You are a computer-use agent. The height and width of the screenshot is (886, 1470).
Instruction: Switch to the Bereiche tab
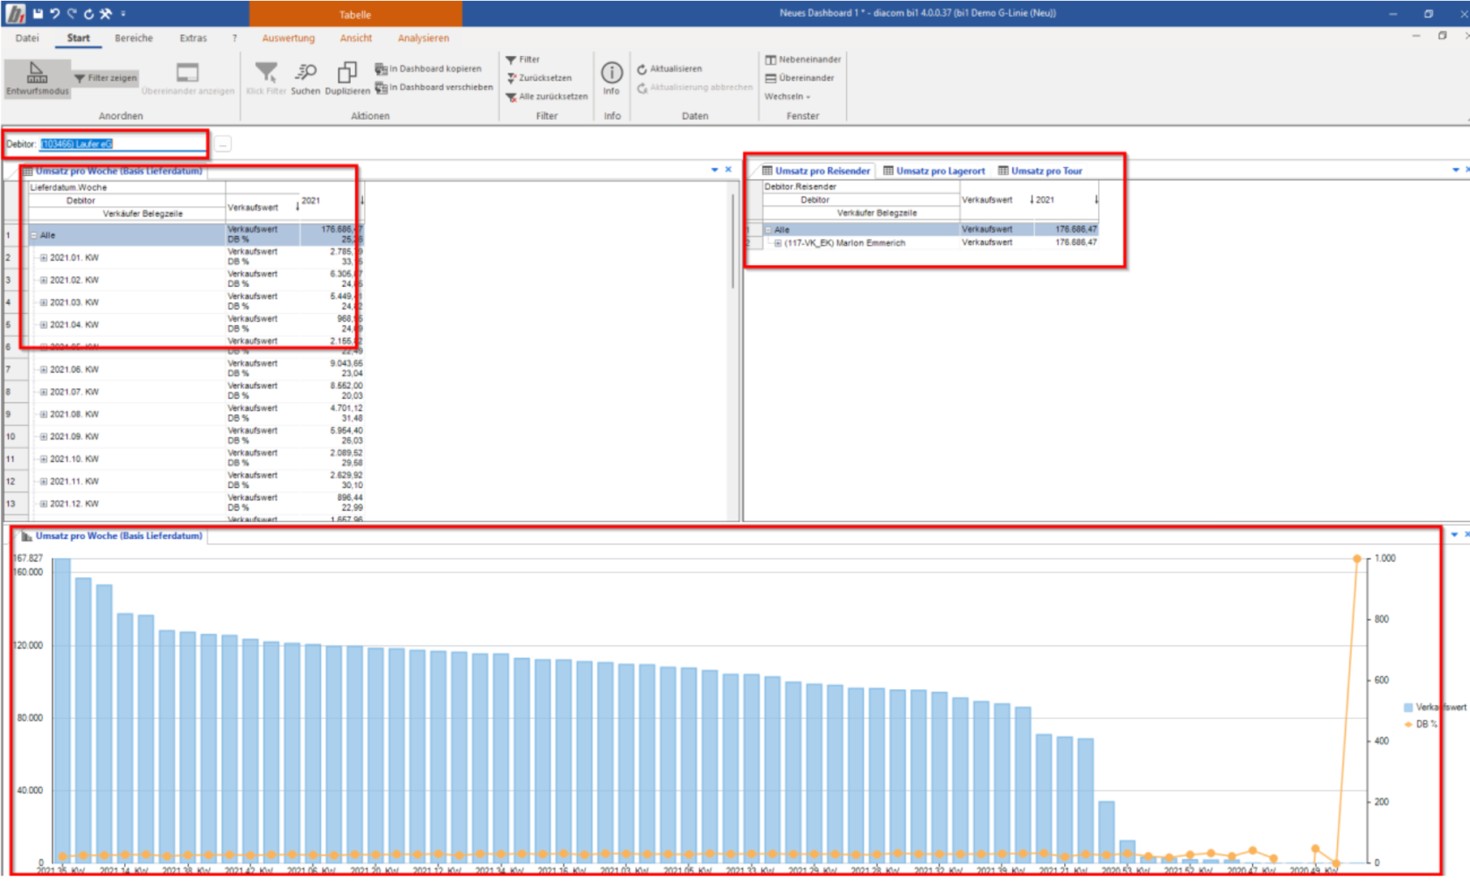coord(134,38)
